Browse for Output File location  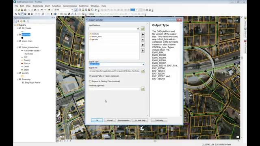coord(143,71)
